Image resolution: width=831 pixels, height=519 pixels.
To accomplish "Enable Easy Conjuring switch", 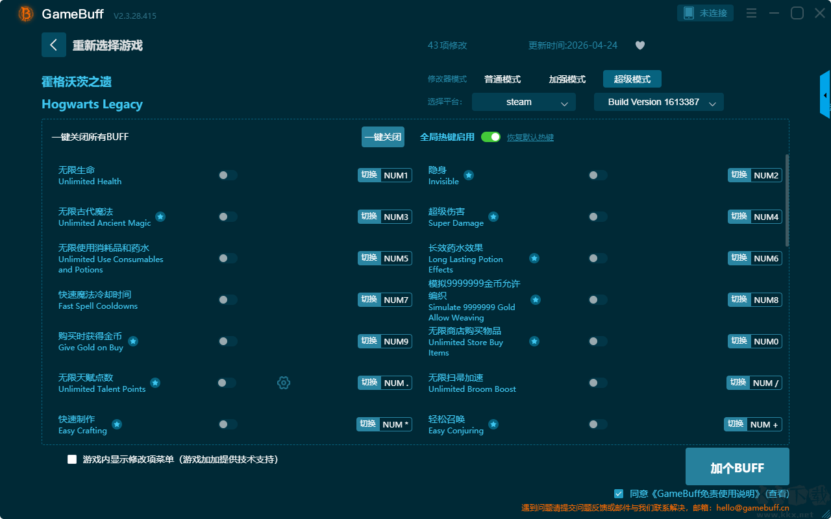I will pos(598,424).
